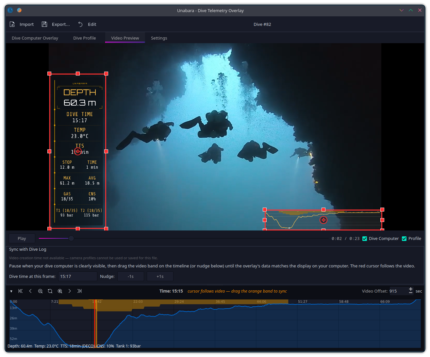Click top-left handle of profile overlay

pyautogui.click(x=265, y=210)
